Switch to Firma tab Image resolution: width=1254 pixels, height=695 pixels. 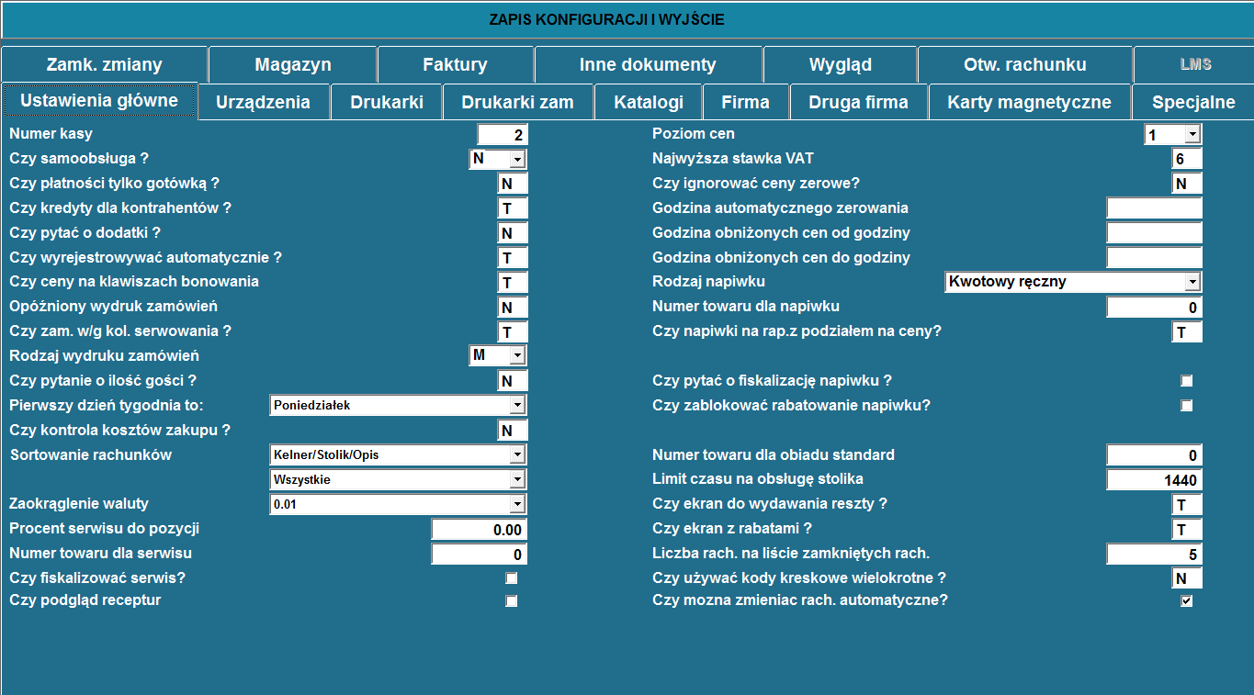point(746,102)
